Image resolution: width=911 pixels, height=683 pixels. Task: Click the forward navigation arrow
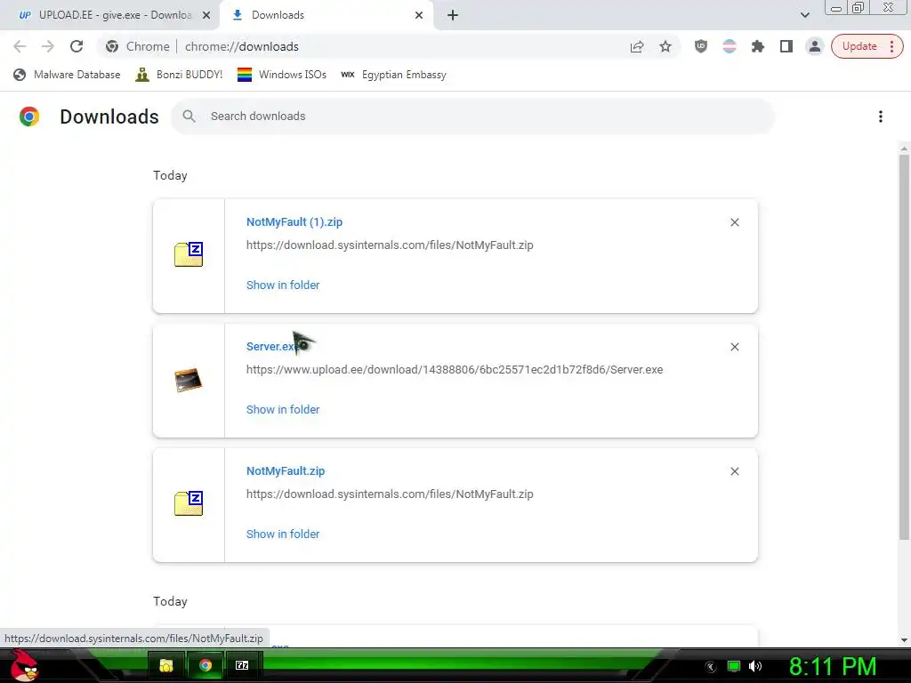[48, 46]
